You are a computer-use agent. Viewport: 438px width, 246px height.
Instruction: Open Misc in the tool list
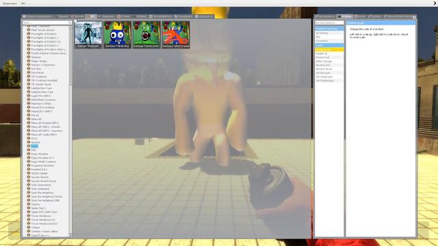(x=329, y=37)
